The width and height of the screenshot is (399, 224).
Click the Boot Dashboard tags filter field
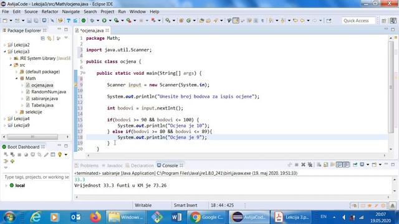pyautogui.click(x=36, y=177)
